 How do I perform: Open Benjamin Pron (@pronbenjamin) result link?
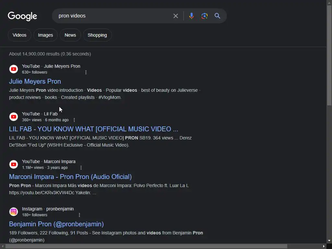pyautogui.click(x=56, y=224)
